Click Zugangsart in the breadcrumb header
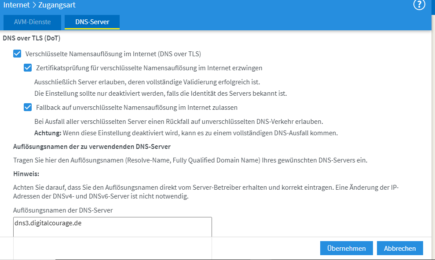 pos(57,5)
